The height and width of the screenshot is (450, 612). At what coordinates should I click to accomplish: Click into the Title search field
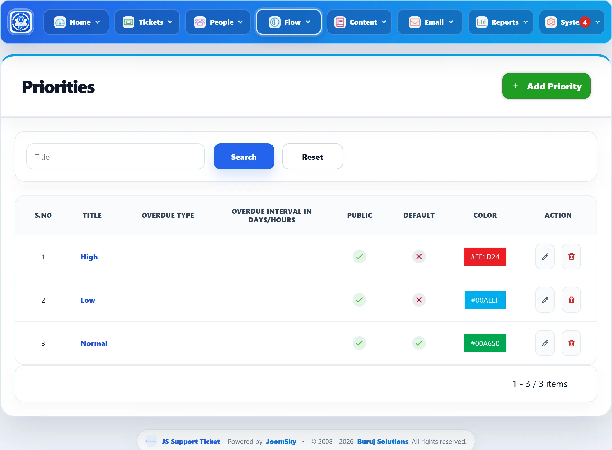(115, 157)
